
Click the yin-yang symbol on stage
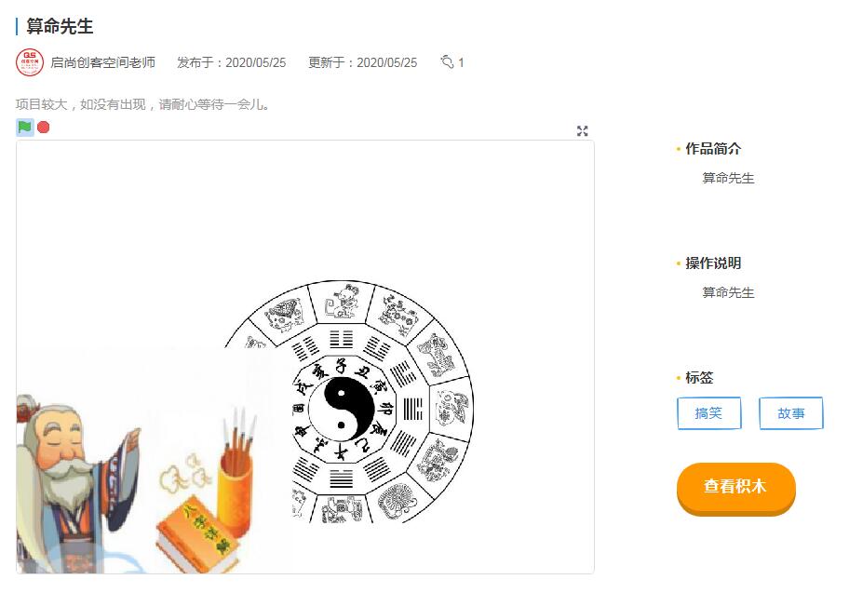(349, 410)
